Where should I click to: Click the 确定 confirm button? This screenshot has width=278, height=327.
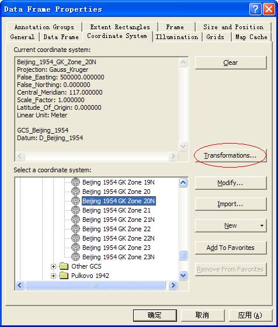point(155,315)
